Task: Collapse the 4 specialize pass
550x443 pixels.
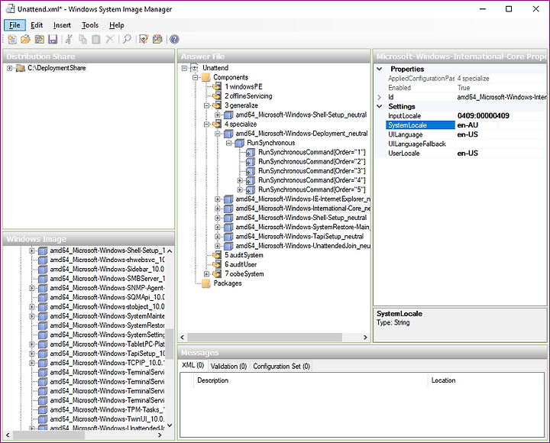Action: point(206,124)
